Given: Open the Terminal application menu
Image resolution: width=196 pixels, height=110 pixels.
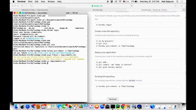Looking at the screenshot, I should (x=21, y=2).
